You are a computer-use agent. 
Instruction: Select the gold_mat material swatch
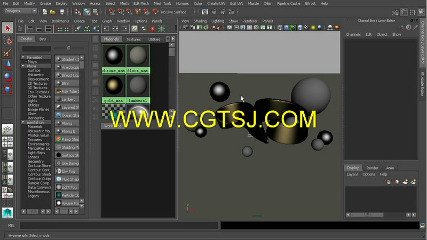114,89
